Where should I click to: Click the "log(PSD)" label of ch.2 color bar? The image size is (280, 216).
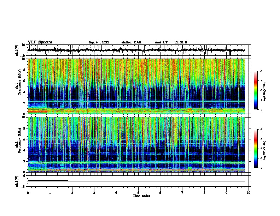point(264,150)
